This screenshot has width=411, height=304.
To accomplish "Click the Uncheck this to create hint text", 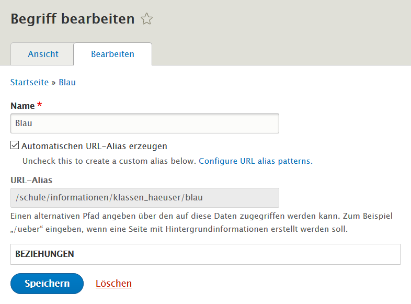I will click(x=109, y=161).
